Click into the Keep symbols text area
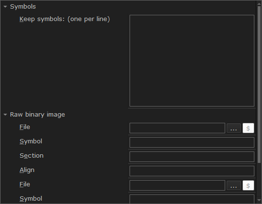262x204 pixels. pyautogui.click(x=192, y=61)
